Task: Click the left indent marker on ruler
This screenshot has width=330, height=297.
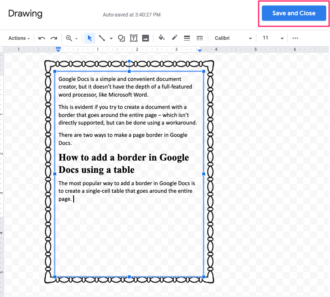Action: pyautogui.click(x=58, y=50)
